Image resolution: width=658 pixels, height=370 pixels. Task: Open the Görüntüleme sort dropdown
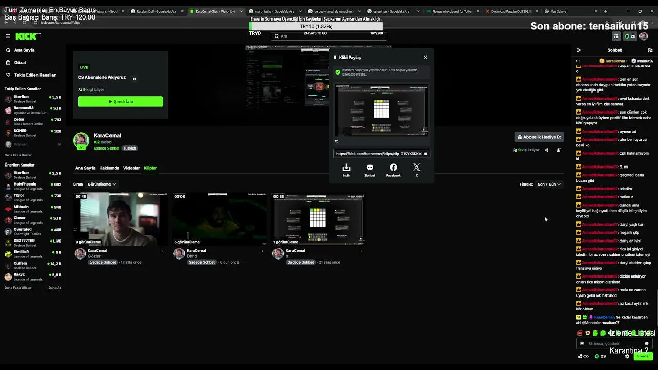click(102, 184)
